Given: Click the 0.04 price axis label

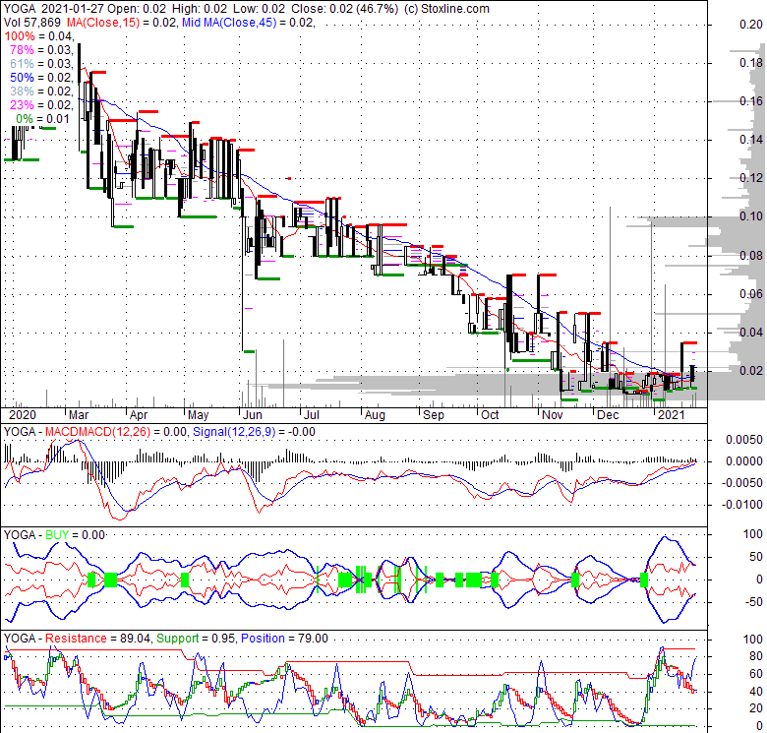Looking at the screenshot, I should (751, 333).
